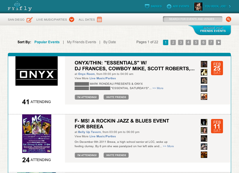Click Live Music/Parties link under F-MS event
The image size is (239, 173).
(x=103, y=136)
